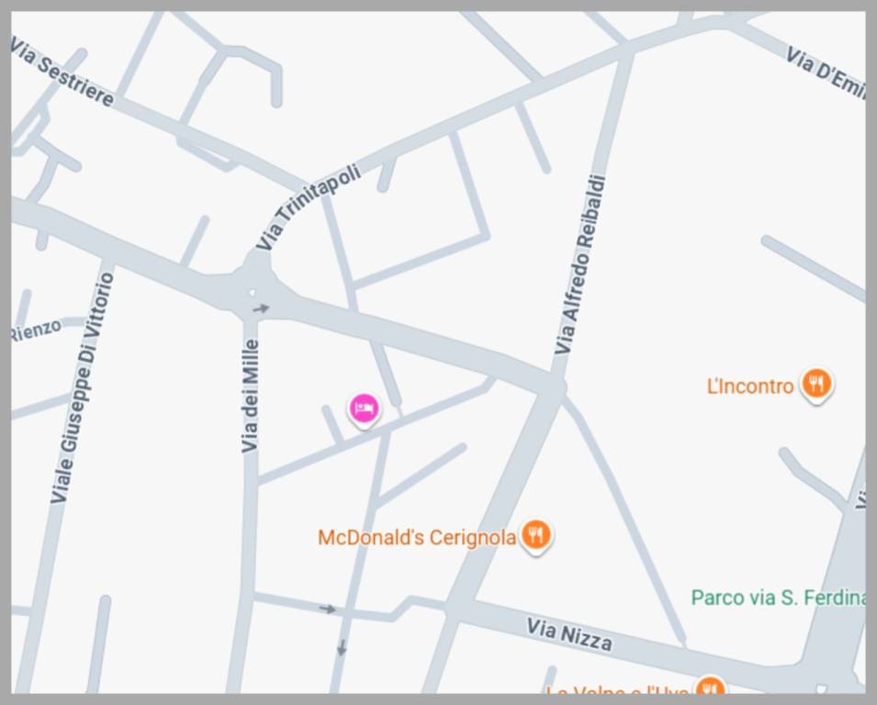Click the downward one-way street arrow

pos(342,648)
